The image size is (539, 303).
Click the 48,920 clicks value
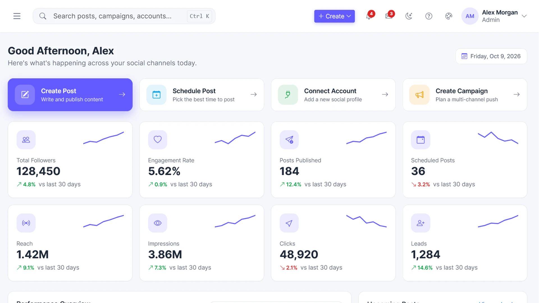pos(299,254)
